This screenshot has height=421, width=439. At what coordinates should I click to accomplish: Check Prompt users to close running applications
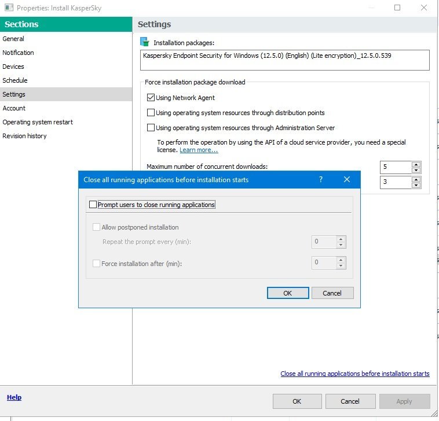(x=93, y=204)
